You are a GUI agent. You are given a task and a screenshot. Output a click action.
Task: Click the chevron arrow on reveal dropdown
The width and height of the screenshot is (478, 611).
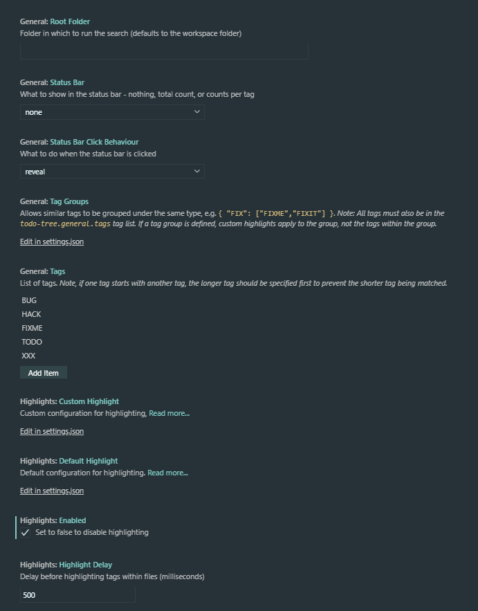click(x=196, y=171)
